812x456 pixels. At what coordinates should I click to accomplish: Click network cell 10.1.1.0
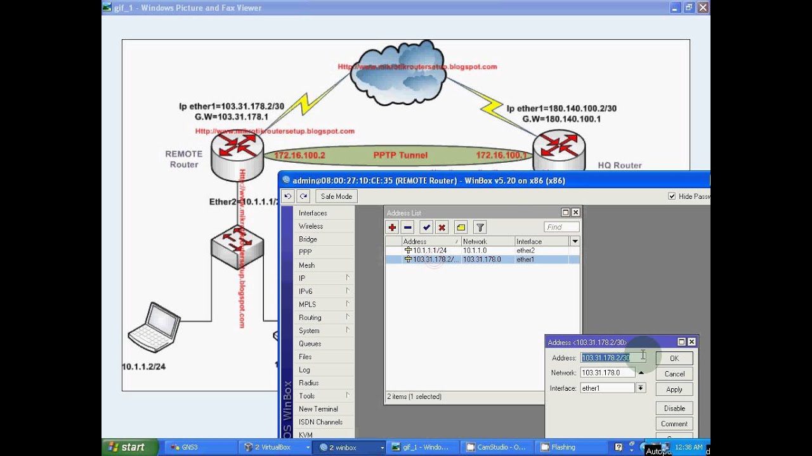point(476,251)
